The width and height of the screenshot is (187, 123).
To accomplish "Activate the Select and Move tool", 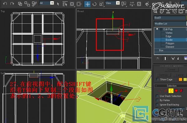I will point(87,4).
